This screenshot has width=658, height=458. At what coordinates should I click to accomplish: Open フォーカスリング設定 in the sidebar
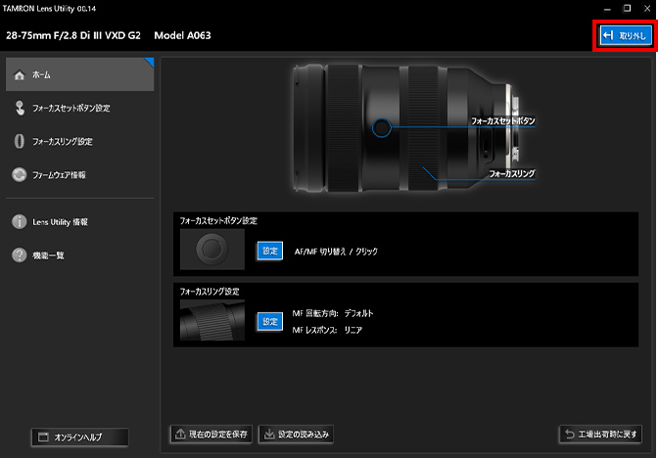pyautogui.click(x=79, y=141)
